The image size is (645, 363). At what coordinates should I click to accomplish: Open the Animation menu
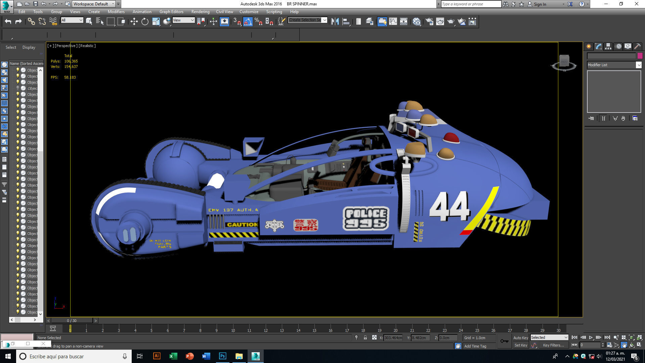click(x=142, y=11)
